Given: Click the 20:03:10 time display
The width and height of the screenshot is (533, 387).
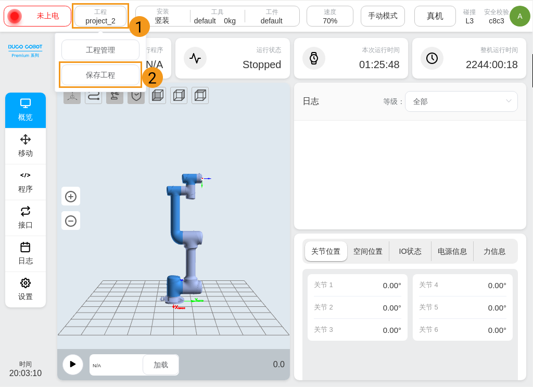Looking at the screenshot, I should (26, 373).
